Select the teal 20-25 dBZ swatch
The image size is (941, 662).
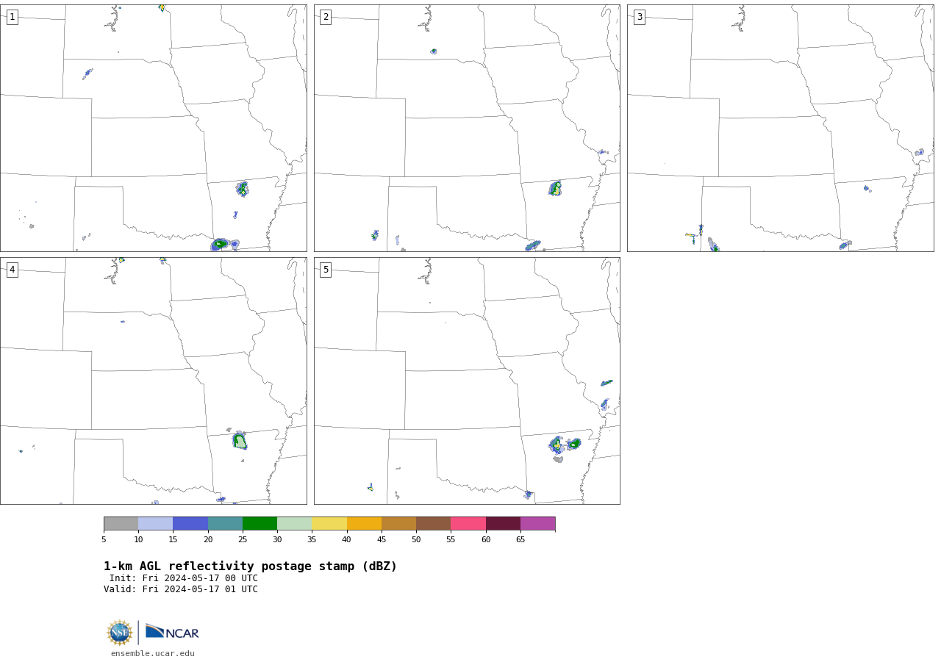pos(225,524)
